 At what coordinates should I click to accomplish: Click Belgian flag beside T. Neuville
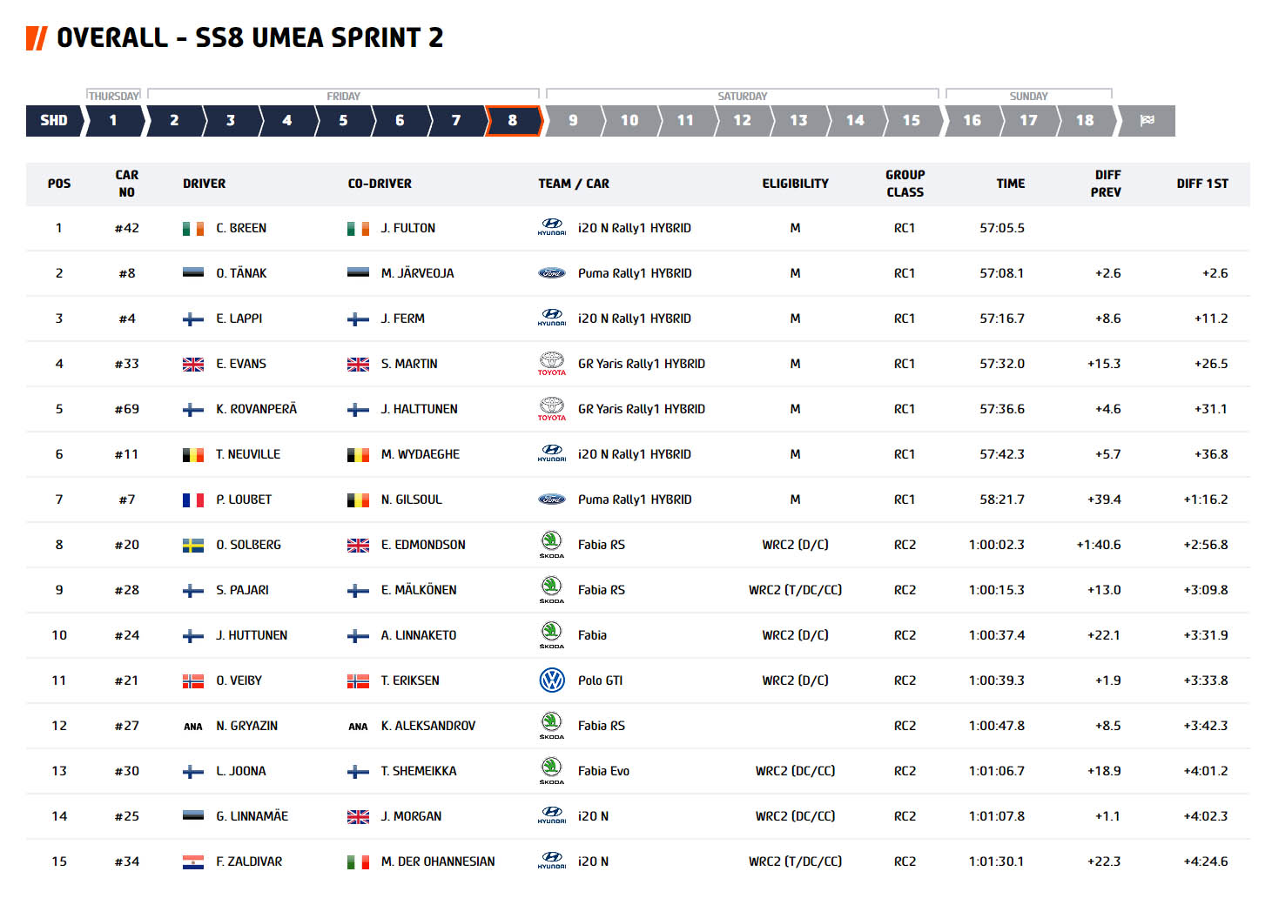[193, 454]
